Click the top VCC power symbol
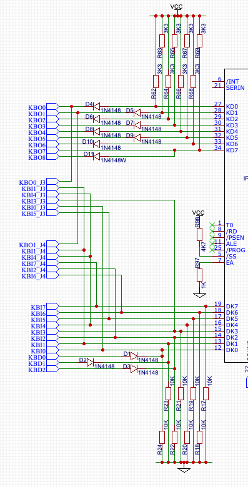The height and width of the screenshot is (487, 248). click(x=177, y=8)
